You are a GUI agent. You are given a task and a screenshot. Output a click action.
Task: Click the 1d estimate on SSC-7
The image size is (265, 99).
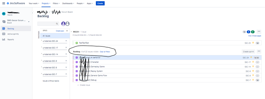(x=257, y=80)
